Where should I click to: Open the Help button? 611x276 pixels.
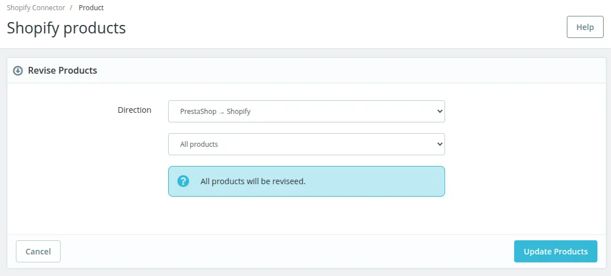click(585, 27)
